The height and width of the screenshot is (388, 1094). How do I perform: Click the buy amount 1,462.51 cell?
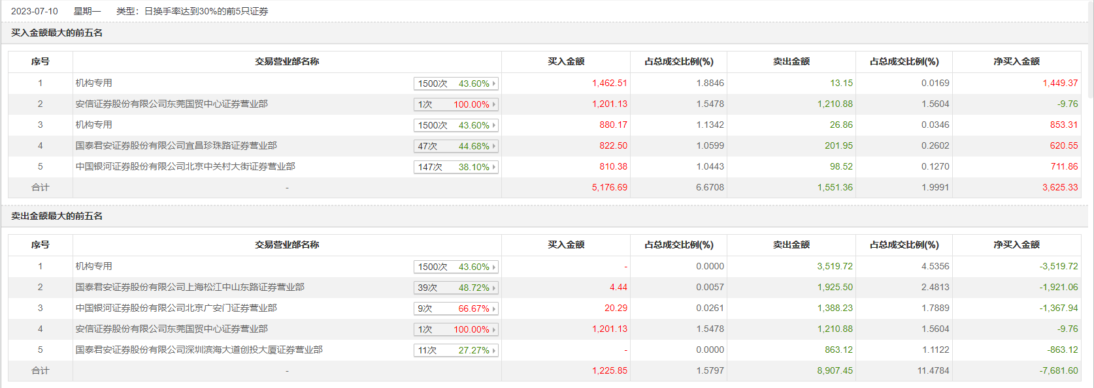[x=609, y=83]
